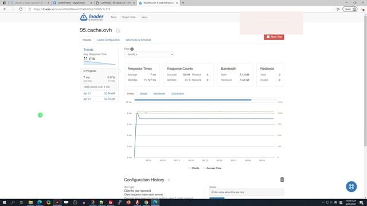Click the trash delete icon by Configuration History
The width and height of the screenshot is (367, 206).
click(x=282, y=179)
